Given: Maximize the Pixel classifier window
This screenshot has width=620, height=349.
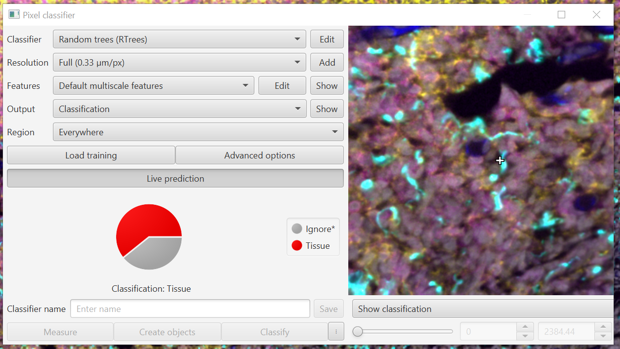Looking at the screenshot, I should (x=561, y=15).
